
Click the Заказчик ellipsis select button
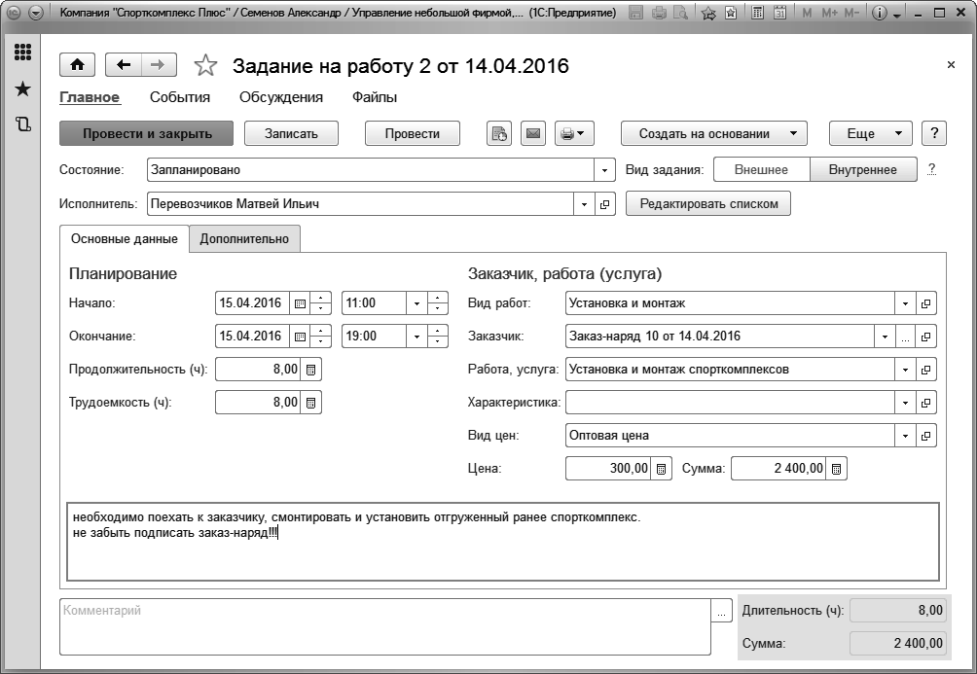(905, 337)
